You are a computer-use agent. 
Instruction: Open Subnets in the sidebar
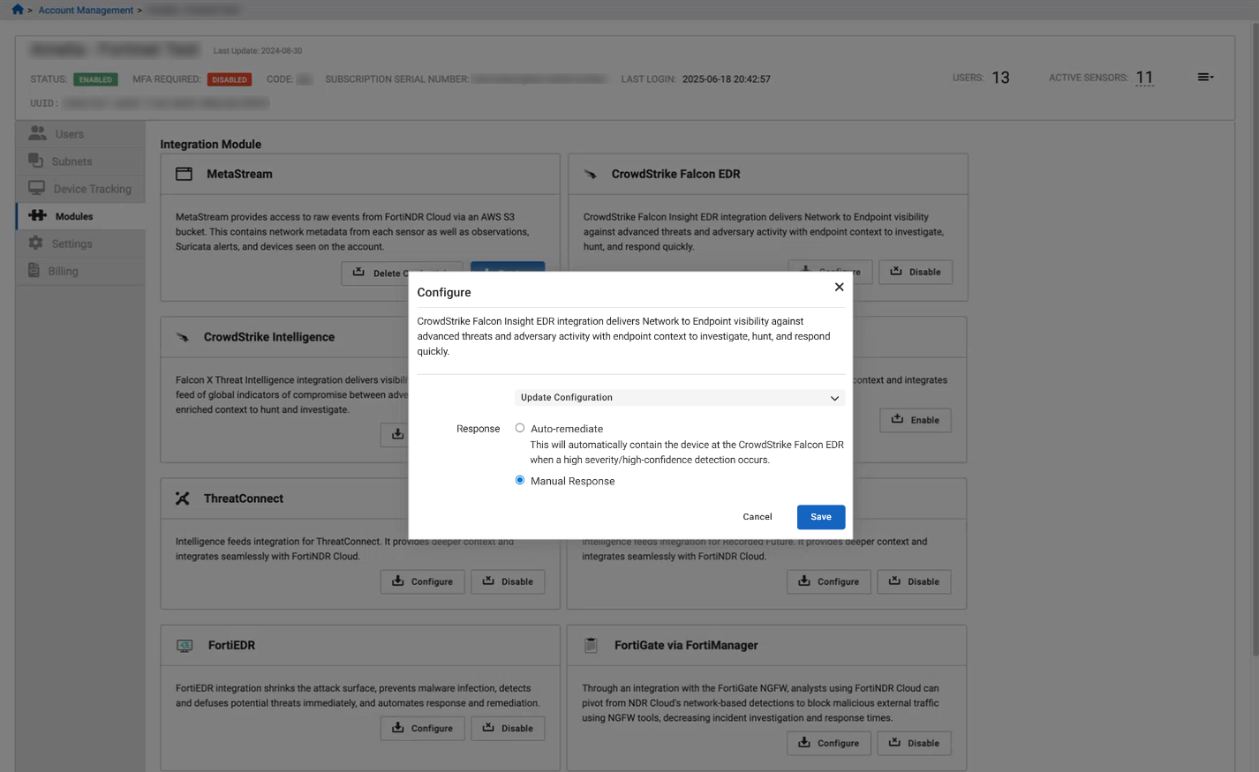pos(80,161)
